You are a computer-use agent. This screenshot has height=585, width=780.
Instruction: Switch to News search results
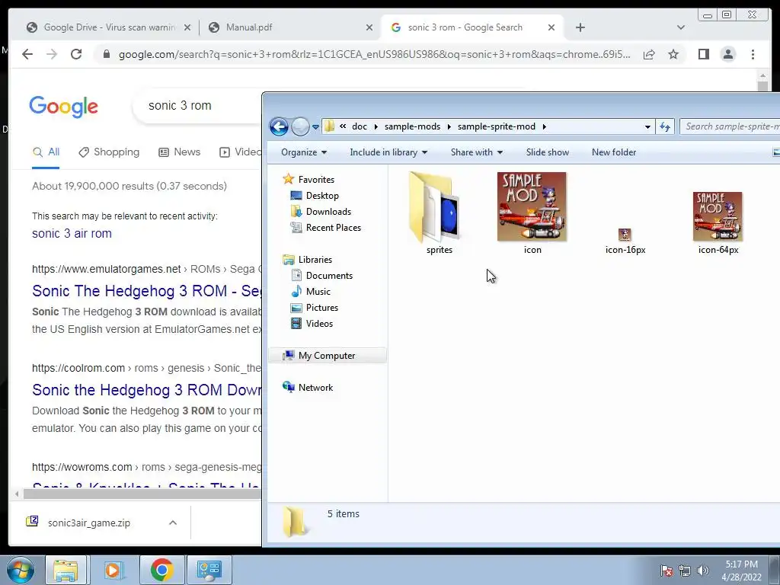pos(180,152)
